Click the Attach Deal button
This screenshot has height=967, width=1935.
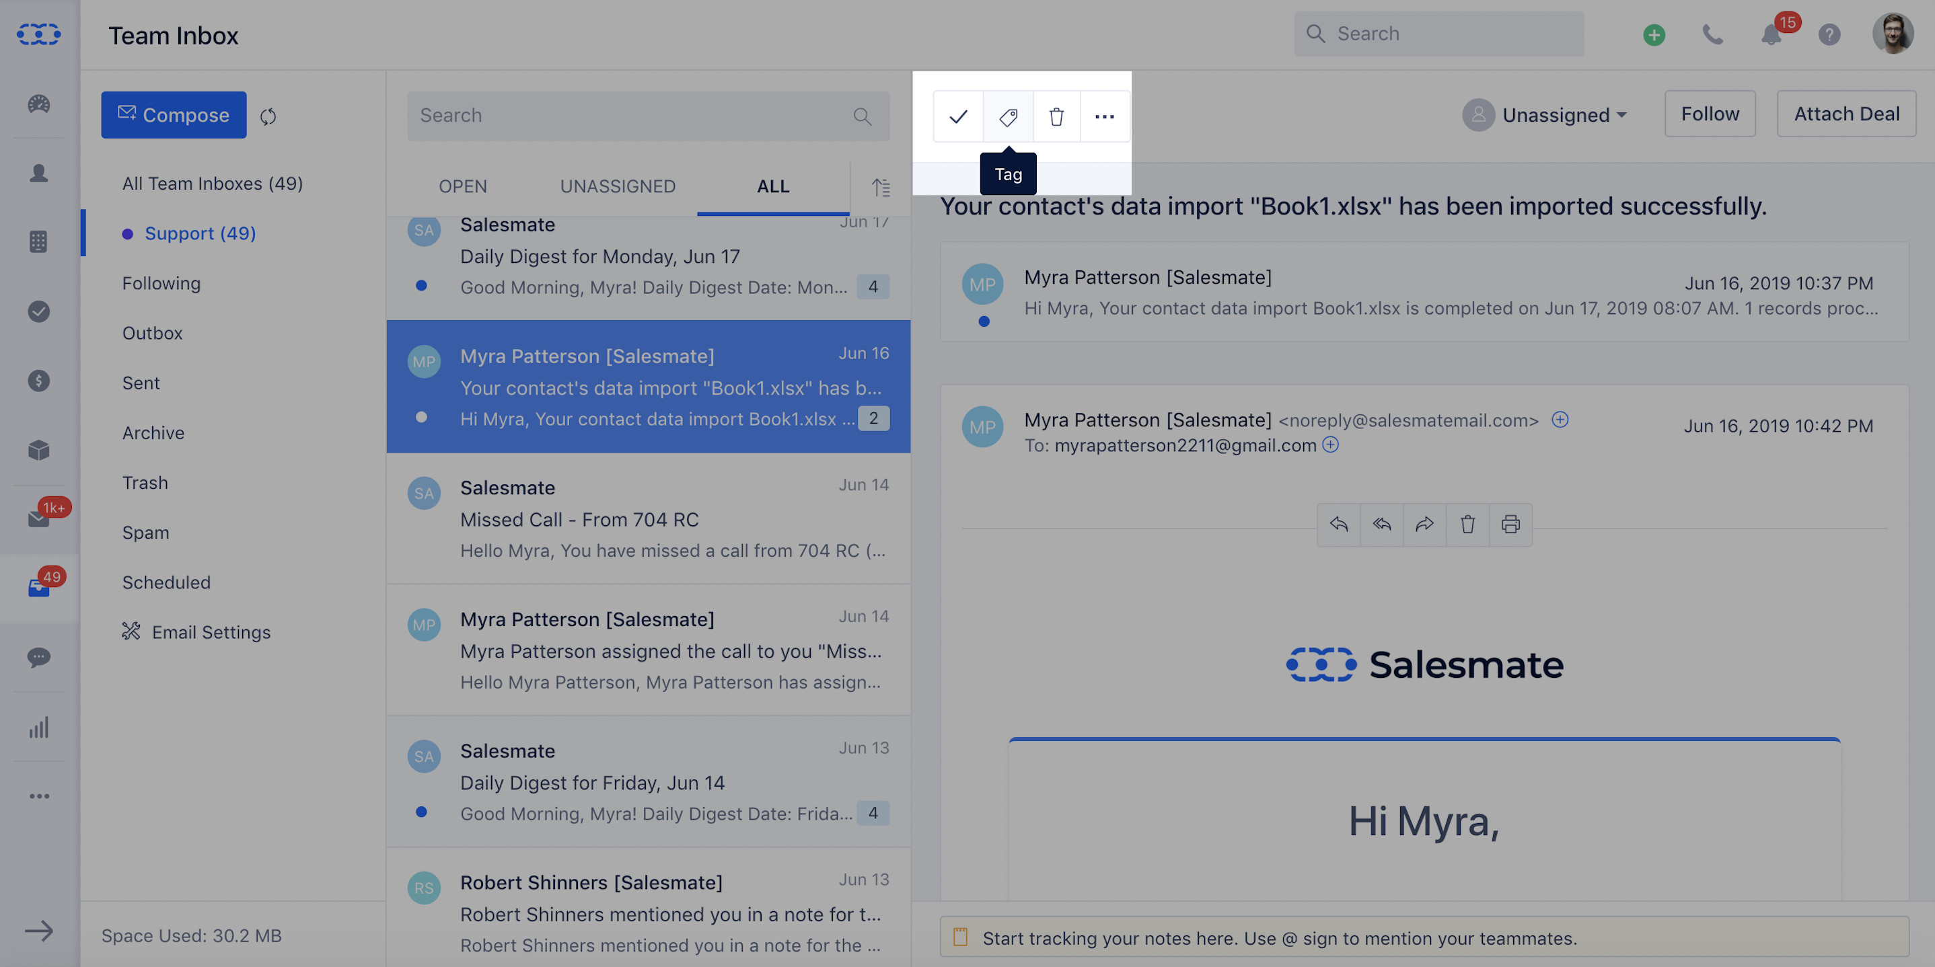[x=1846, y=114]
